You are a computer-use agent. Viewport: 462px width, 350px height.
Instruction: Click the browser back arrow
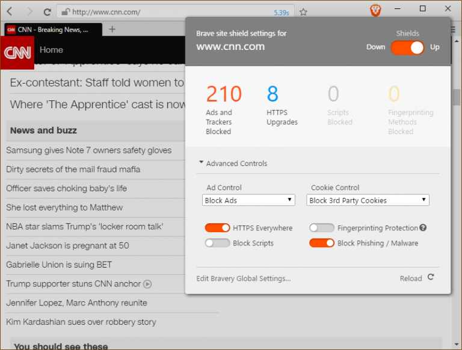(10, 12)
